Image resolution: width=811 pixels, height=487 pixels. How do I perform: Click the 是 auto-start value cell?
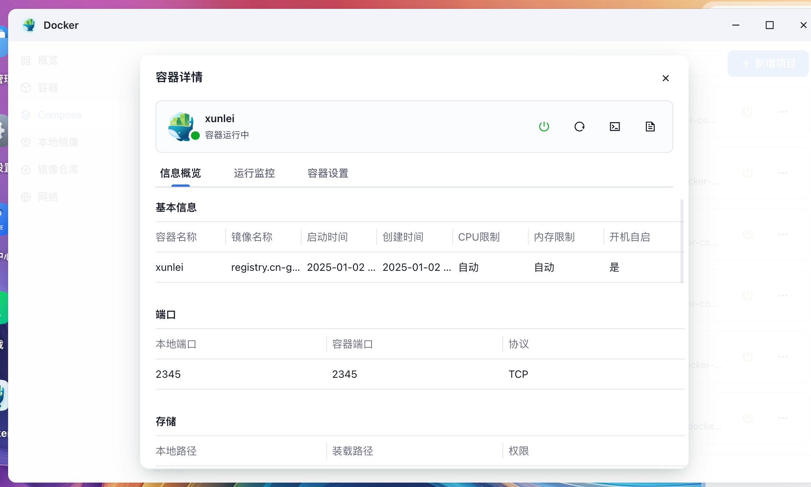(614, 267)
